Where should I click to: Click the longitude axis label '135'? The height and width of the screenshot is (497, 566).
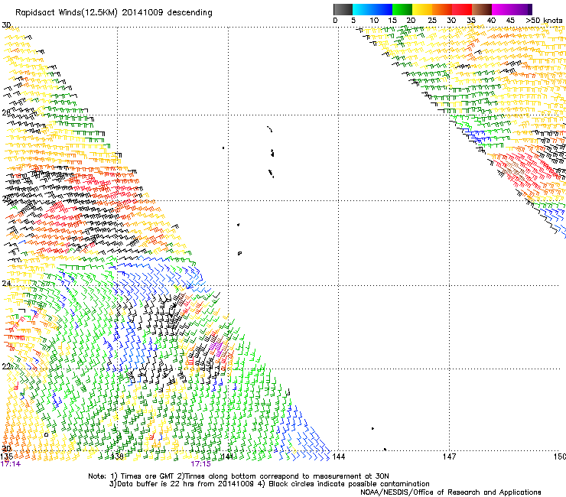point(7,456)
